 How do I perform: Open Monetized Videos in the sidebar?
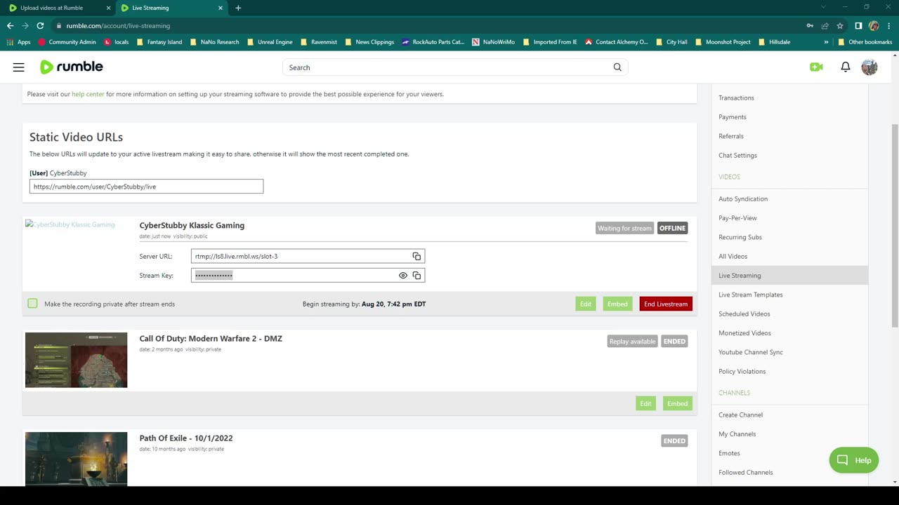(744, 333)
